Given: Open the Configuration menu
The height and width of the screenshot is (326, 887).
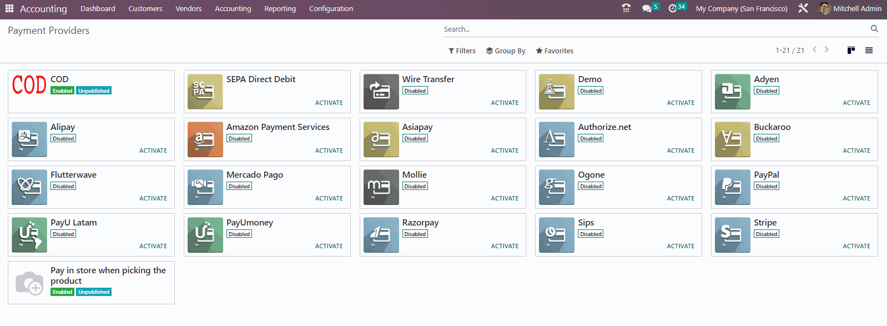Looking at the screenshot, I should click(x=331, y=8).
